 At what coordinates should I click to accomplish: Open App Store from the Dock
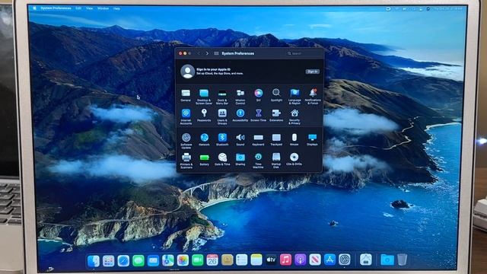coord(329,259)
